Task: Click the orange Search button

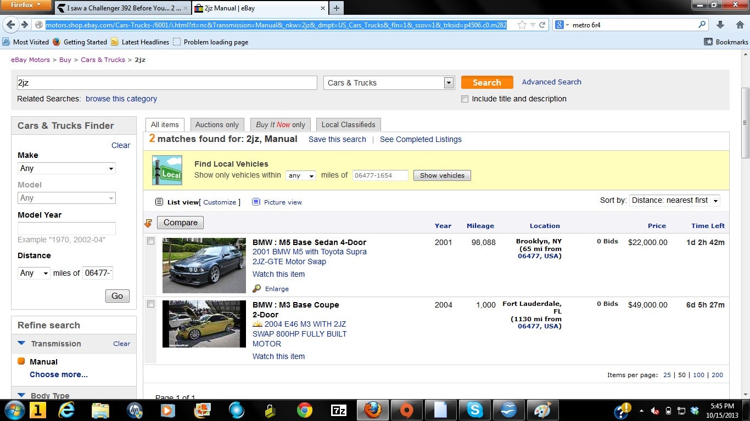Action: coord(487,82)
